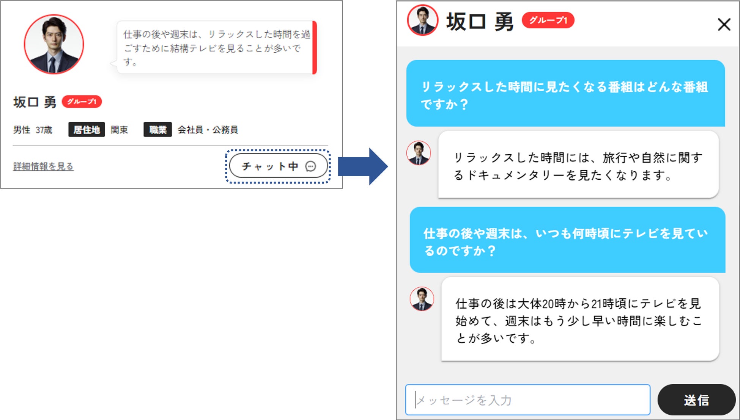The image size is (740, 420).
Task: Focus the メッセージを入力 text field
Action: pos(527,400)
